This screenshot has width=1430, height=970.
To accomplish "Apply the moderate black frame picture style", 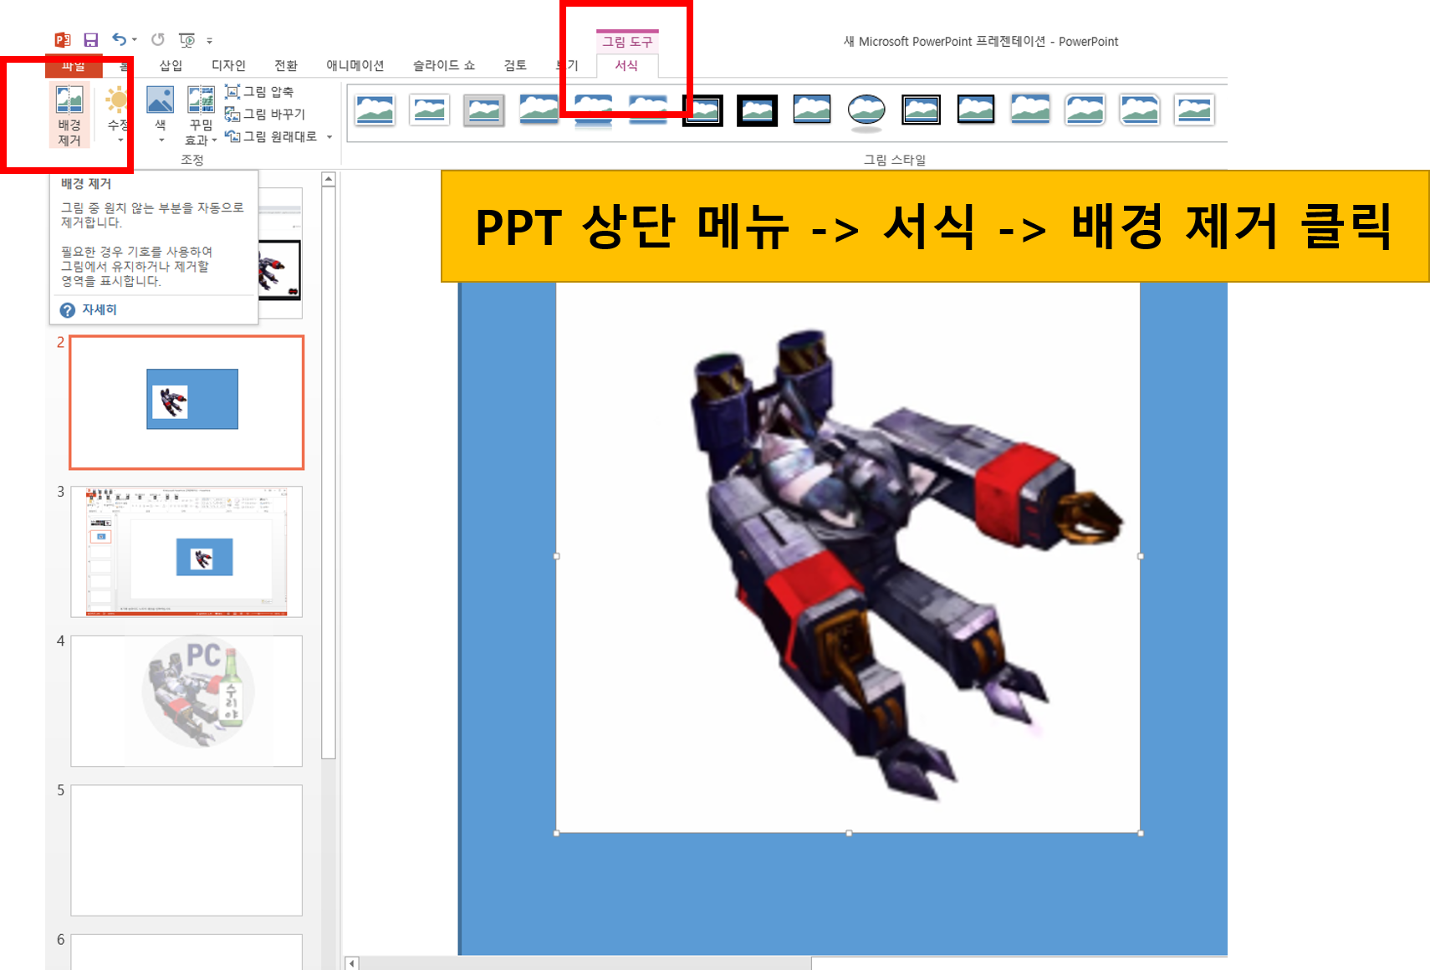I will coord(976,110).
